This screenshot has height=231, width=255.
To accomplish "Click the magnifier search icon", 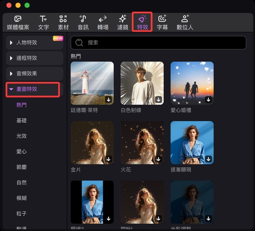I will point(79,43).
